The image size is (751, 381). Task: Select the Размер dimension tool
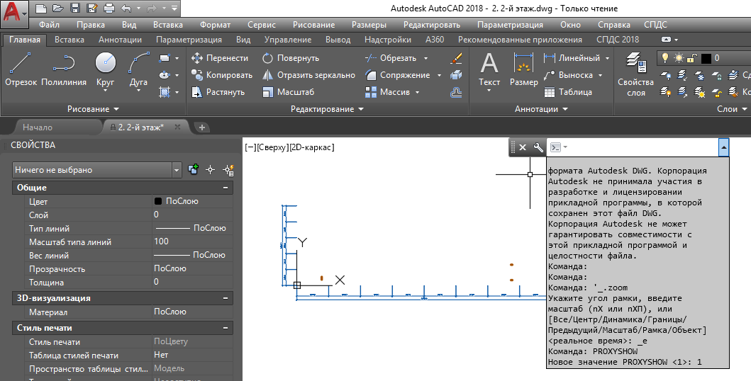523,69
